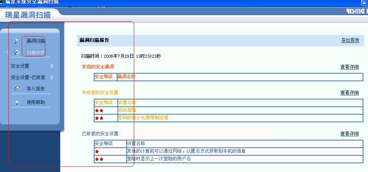The width and height of the screenshot is (368, 172).
Task: Choose 导入报告 in the sidebar
Action: pos(36,89)
